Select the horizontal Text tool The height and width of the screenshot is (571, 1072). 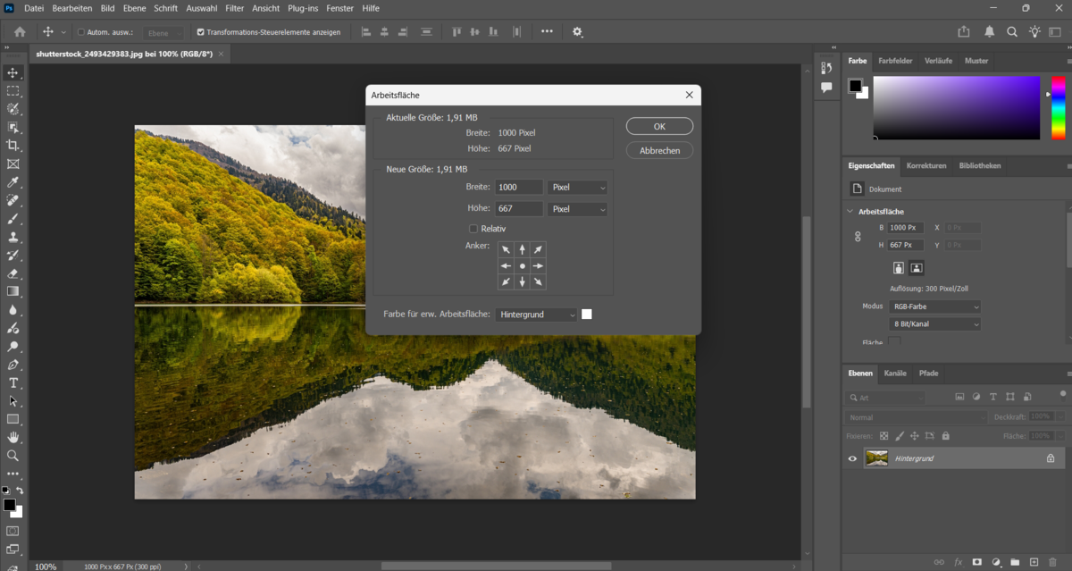[13, 382]
